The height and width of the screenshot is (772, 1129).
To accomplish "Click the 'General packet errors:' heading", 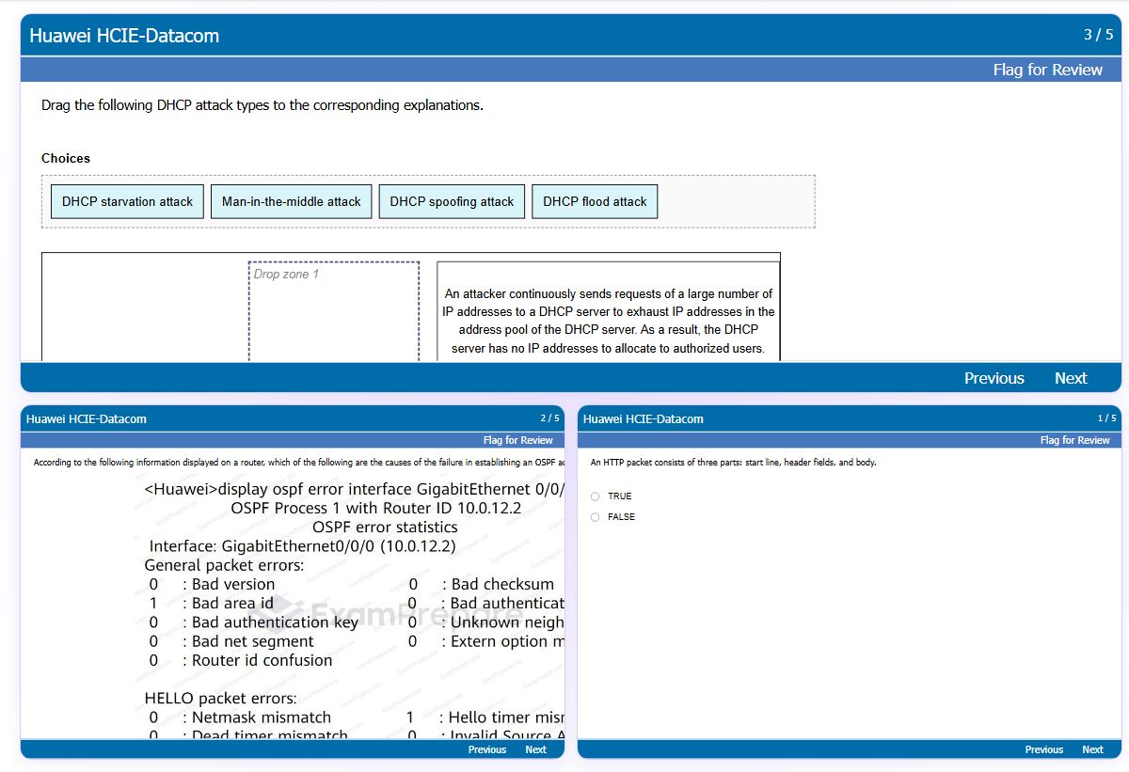I will pos(224,565).
